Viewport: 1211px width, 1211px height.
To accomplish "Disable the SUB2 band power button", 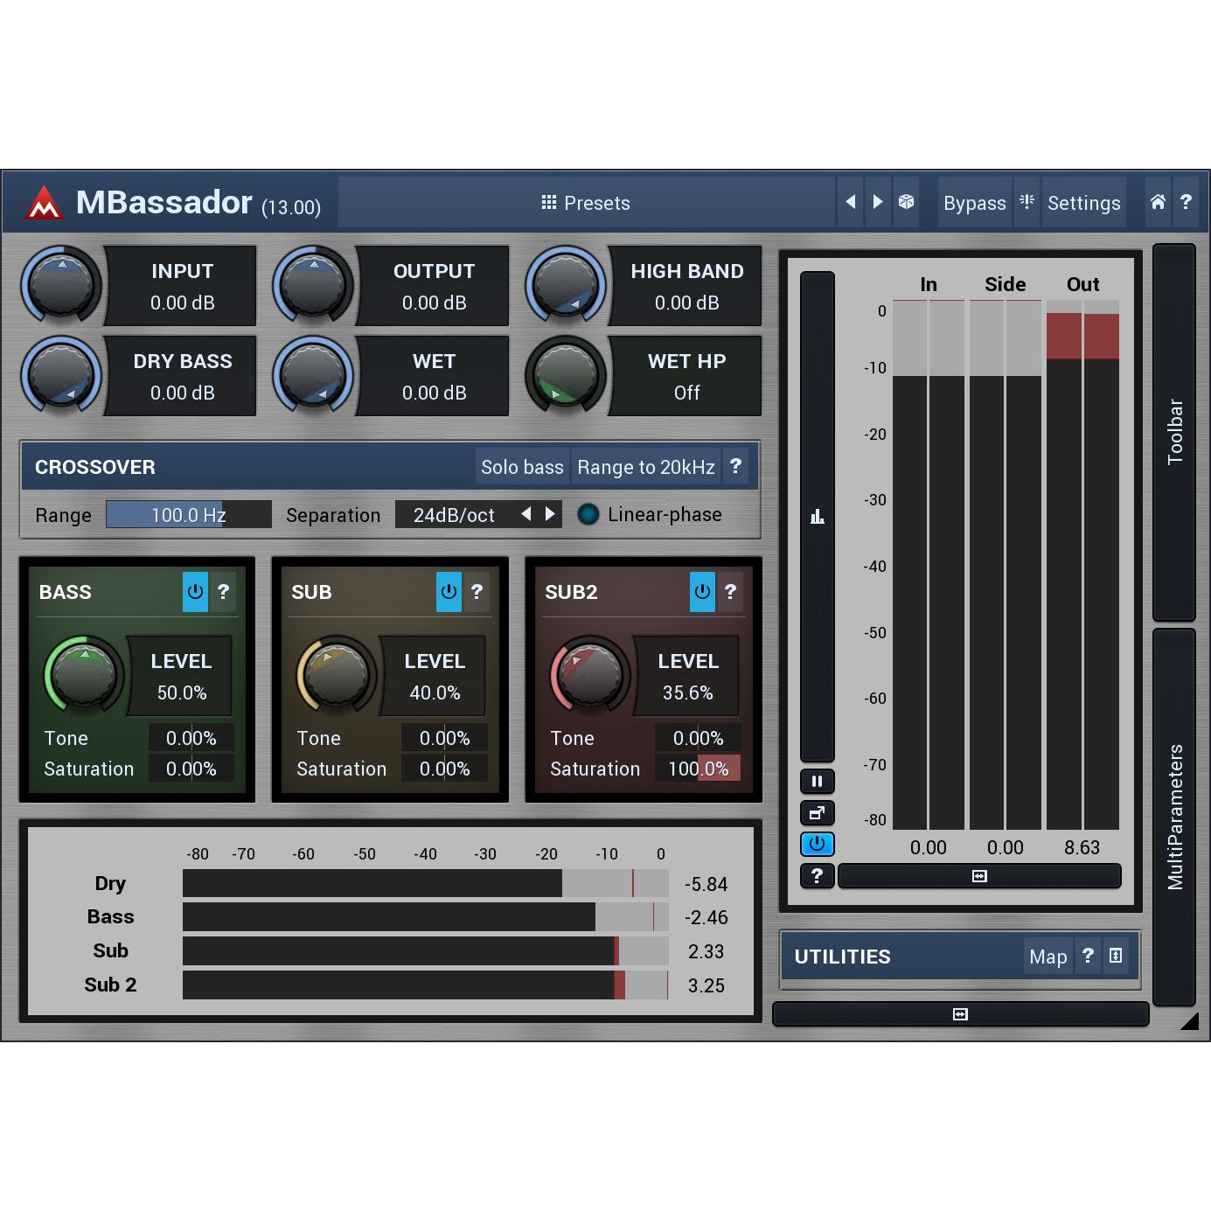I will click(x=702, y=592).
